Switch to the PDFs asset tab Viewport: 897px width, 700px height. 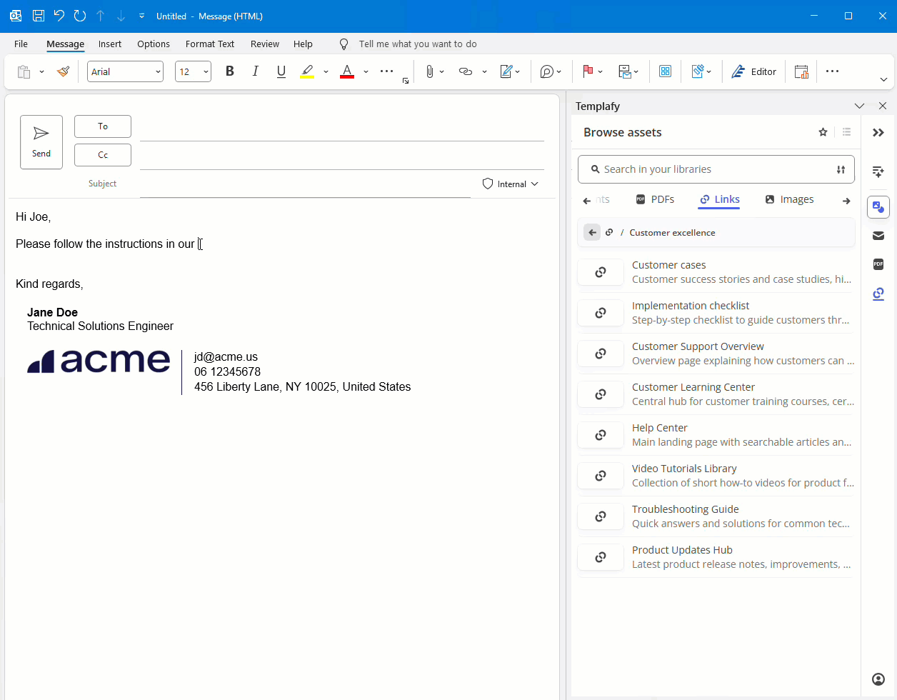click(x=655, y=199)
